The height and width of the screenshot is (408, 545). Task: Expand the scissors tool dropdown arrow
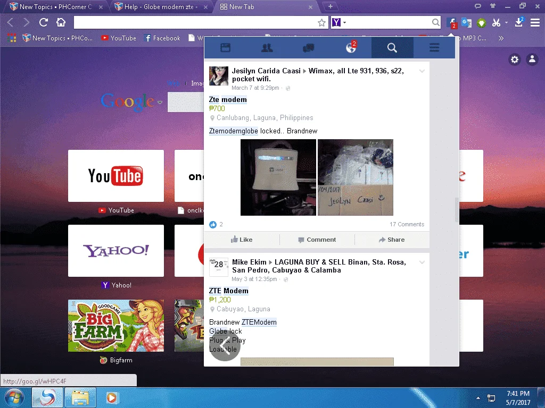tap(506, 22)
